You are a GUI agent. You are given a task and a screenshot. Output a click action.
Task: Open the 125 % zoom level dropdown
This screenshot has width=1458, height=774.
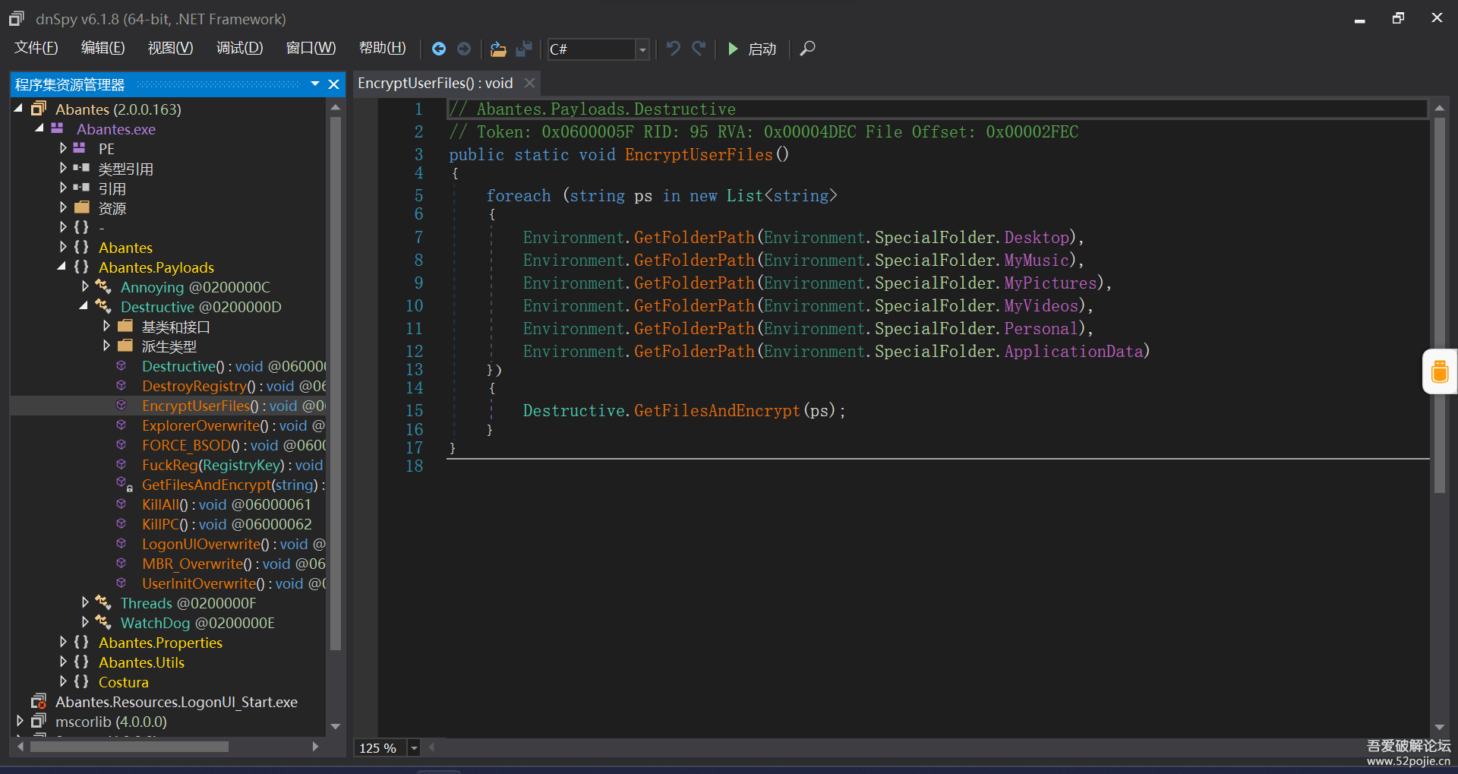pyautogui.click(x=414, y=748)
